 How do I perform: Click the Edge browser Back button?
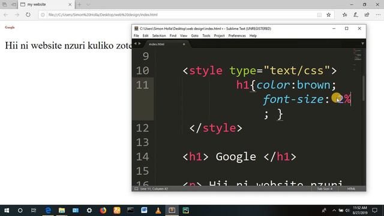(x=6, y=14)
